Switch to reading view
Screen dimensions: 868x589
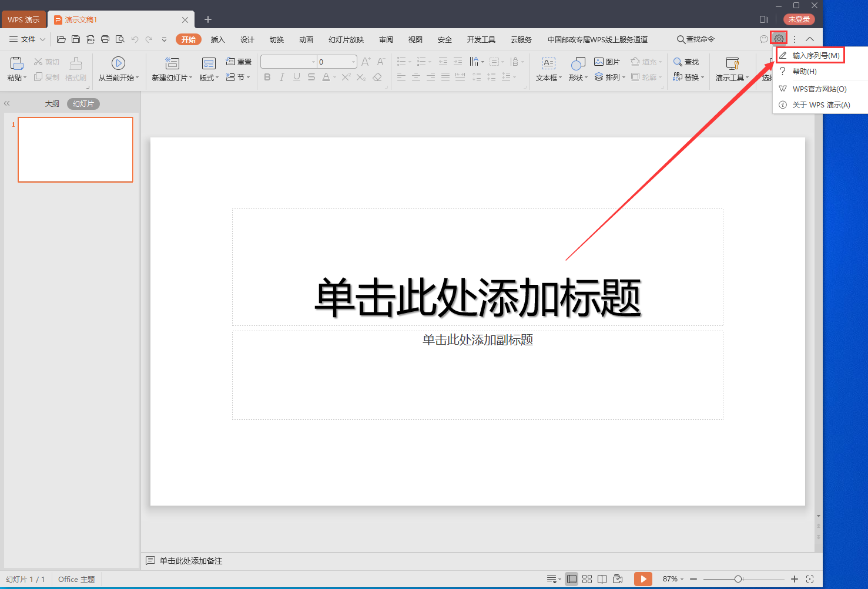(602, 579)
